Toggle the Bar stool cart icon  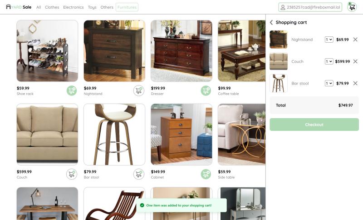(139, 174)
